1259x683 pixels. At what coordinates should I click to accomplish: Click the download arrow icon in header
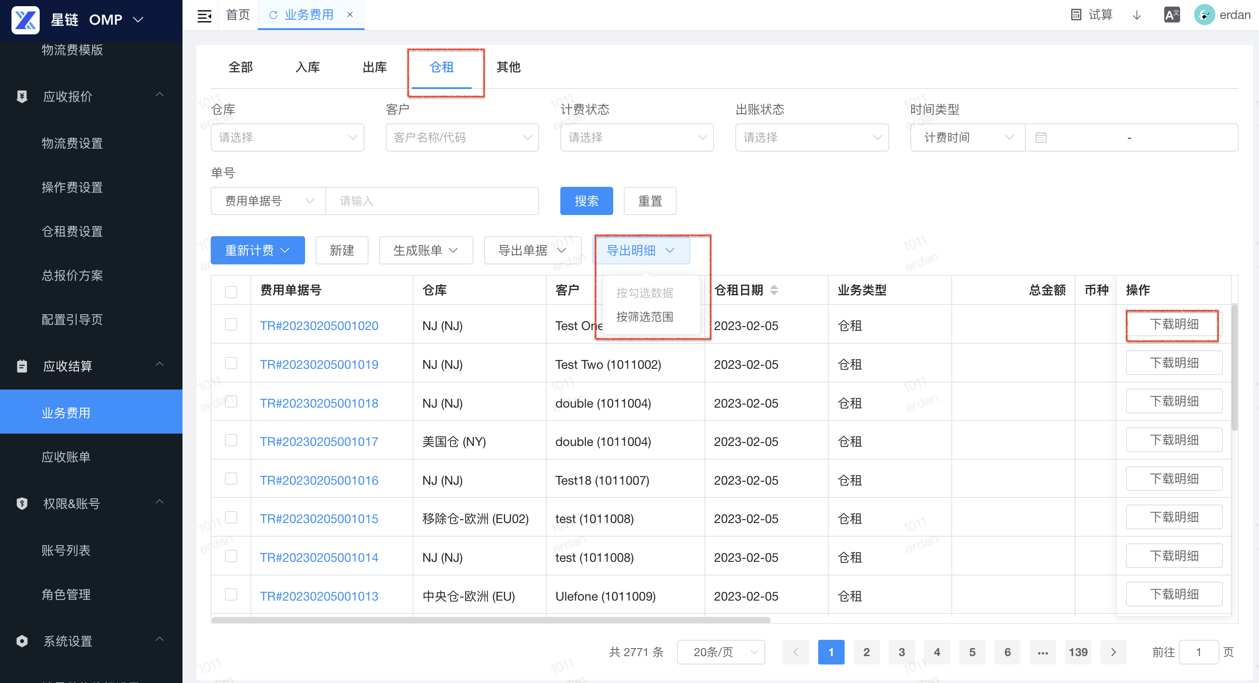(x=1136, y=15)
